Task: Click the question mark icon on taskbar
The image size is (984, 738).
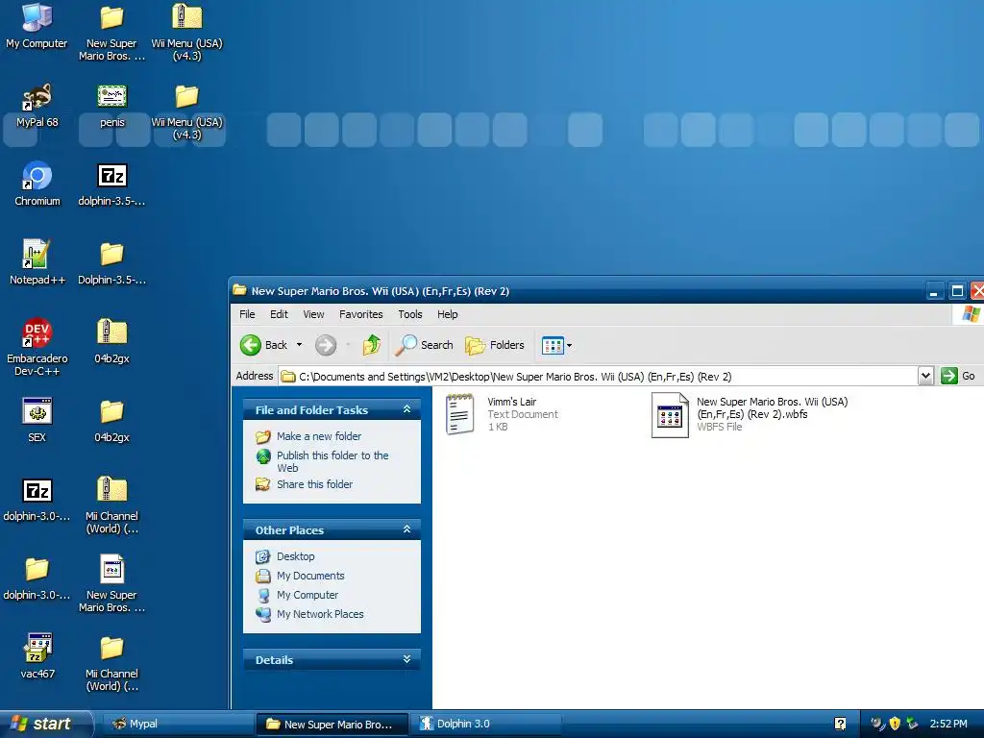Action: point(840,724)
